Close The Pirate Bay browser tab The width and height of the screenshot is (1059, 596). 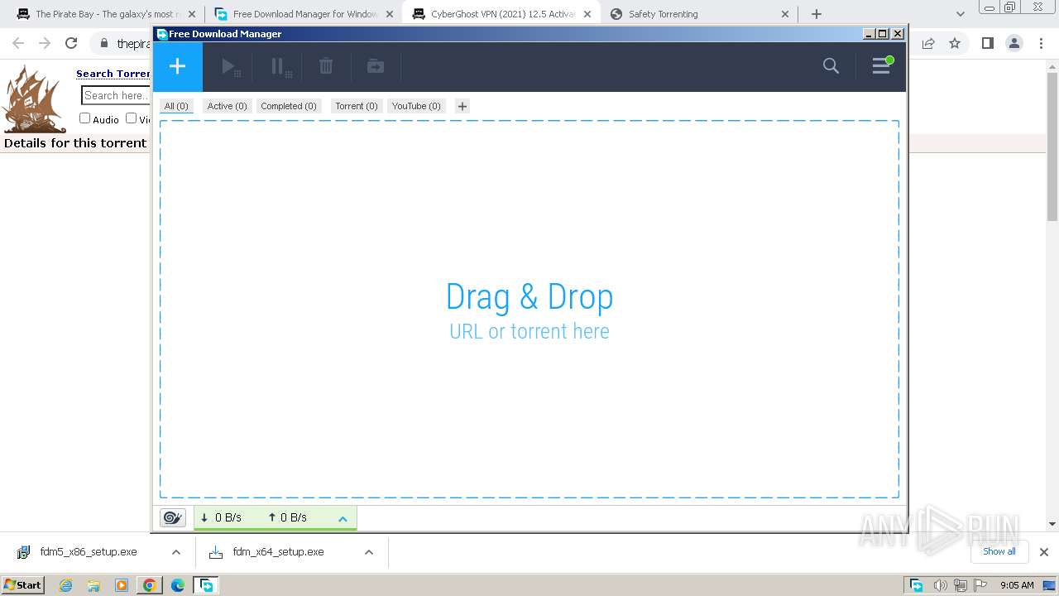coord(192,14)
